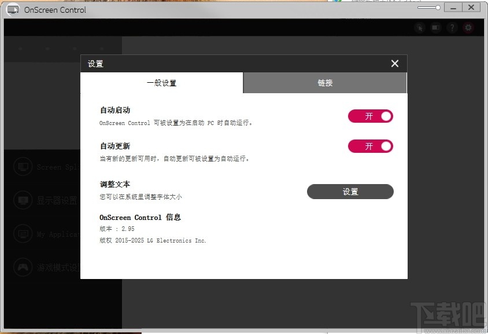The width and height of the screenshot is (488, 334).
Task: Switch to the 链接 tab
Action: tap(324, 83)
